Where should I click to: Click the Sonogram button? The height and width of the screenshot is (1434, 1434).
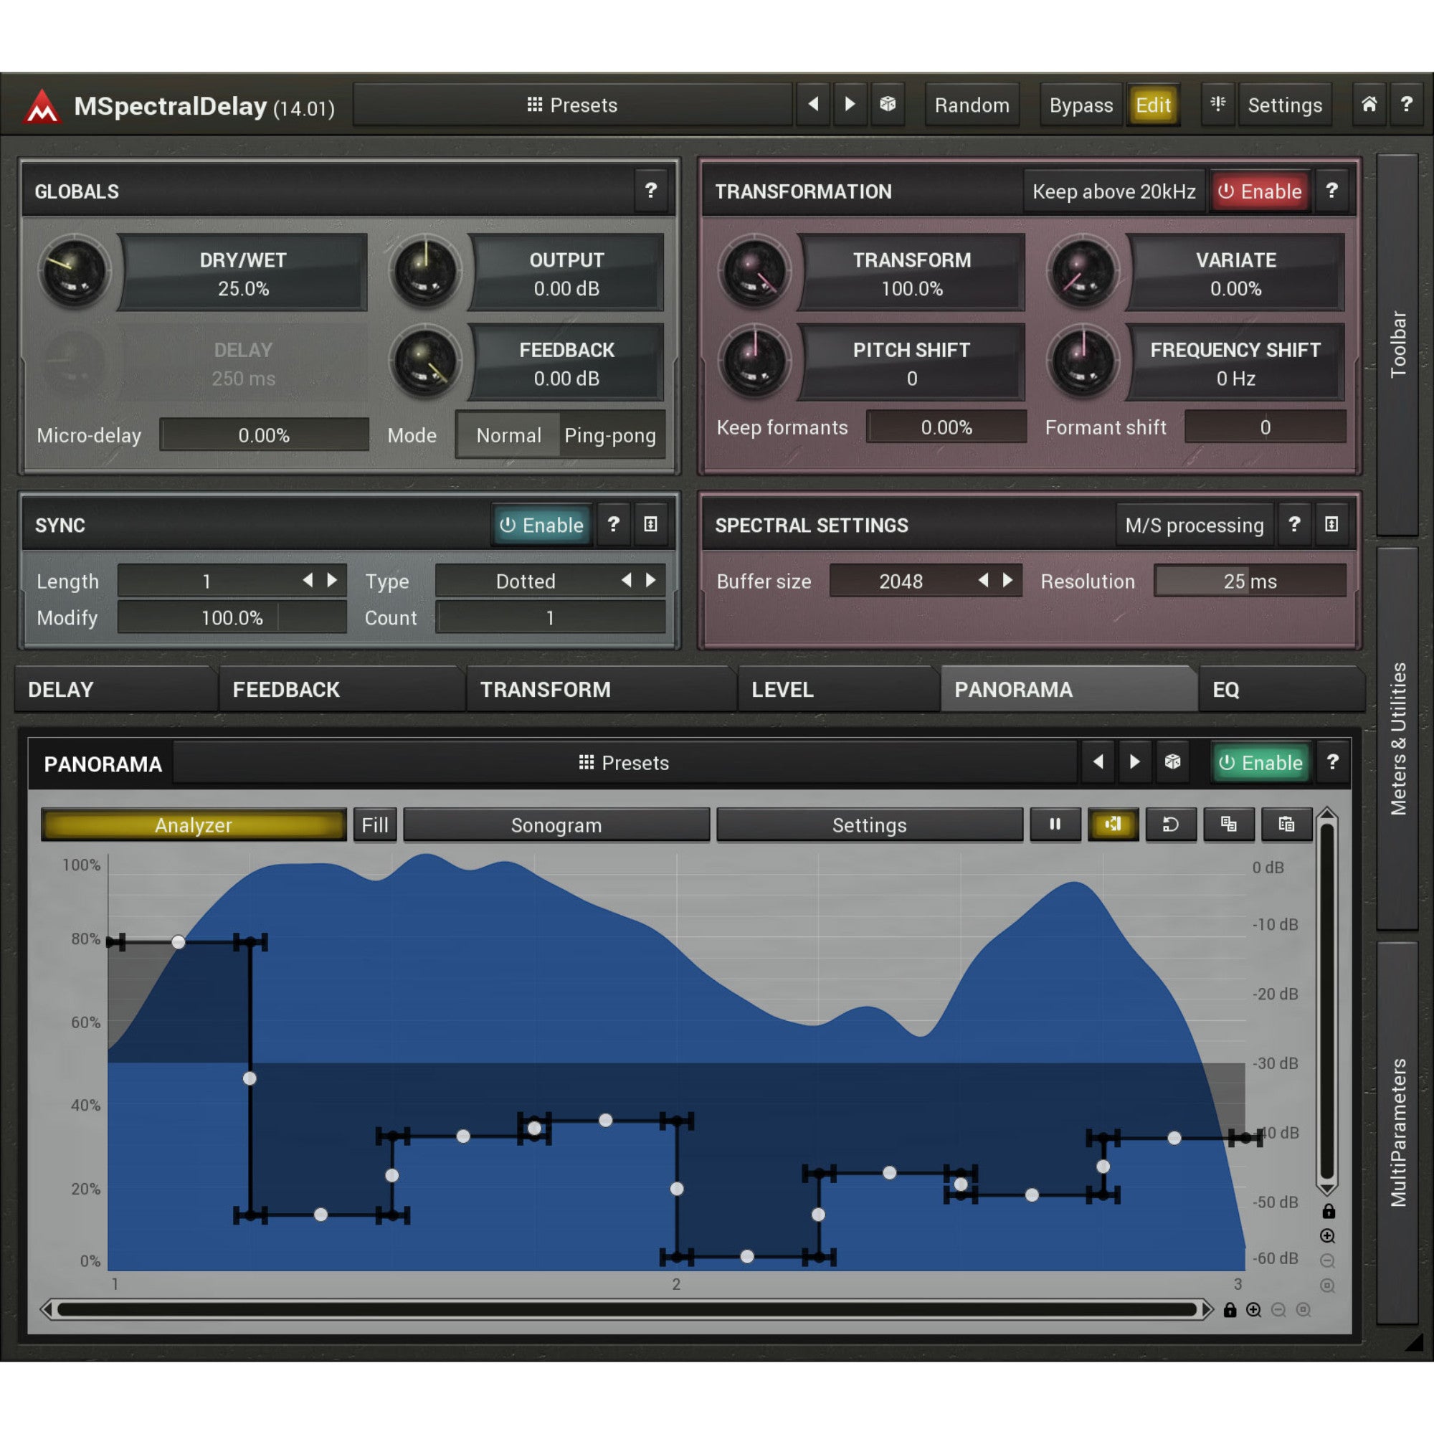(x=556, y=825)
